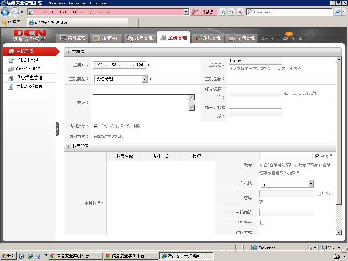348x261 pixels.
Task: Launch Internet Explorer from quick launch
Action: point(30,256)
